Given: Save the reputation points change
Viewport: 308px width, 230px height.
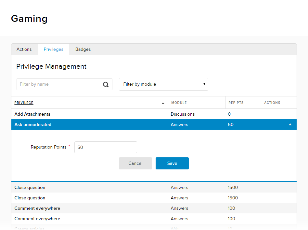Looking at the screenshot, I should 172,163.
